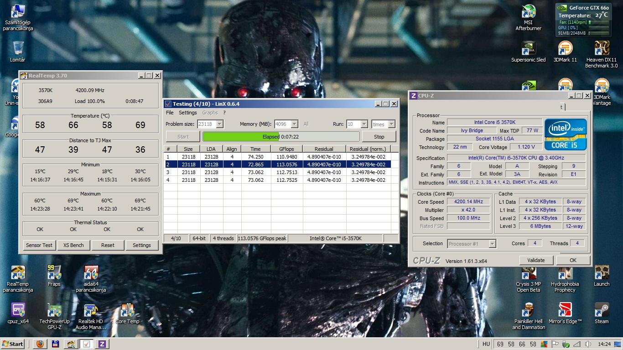Open Supersonic Sled desktop icon
This screenshot has width=623, height=350.
pos(529,51)
